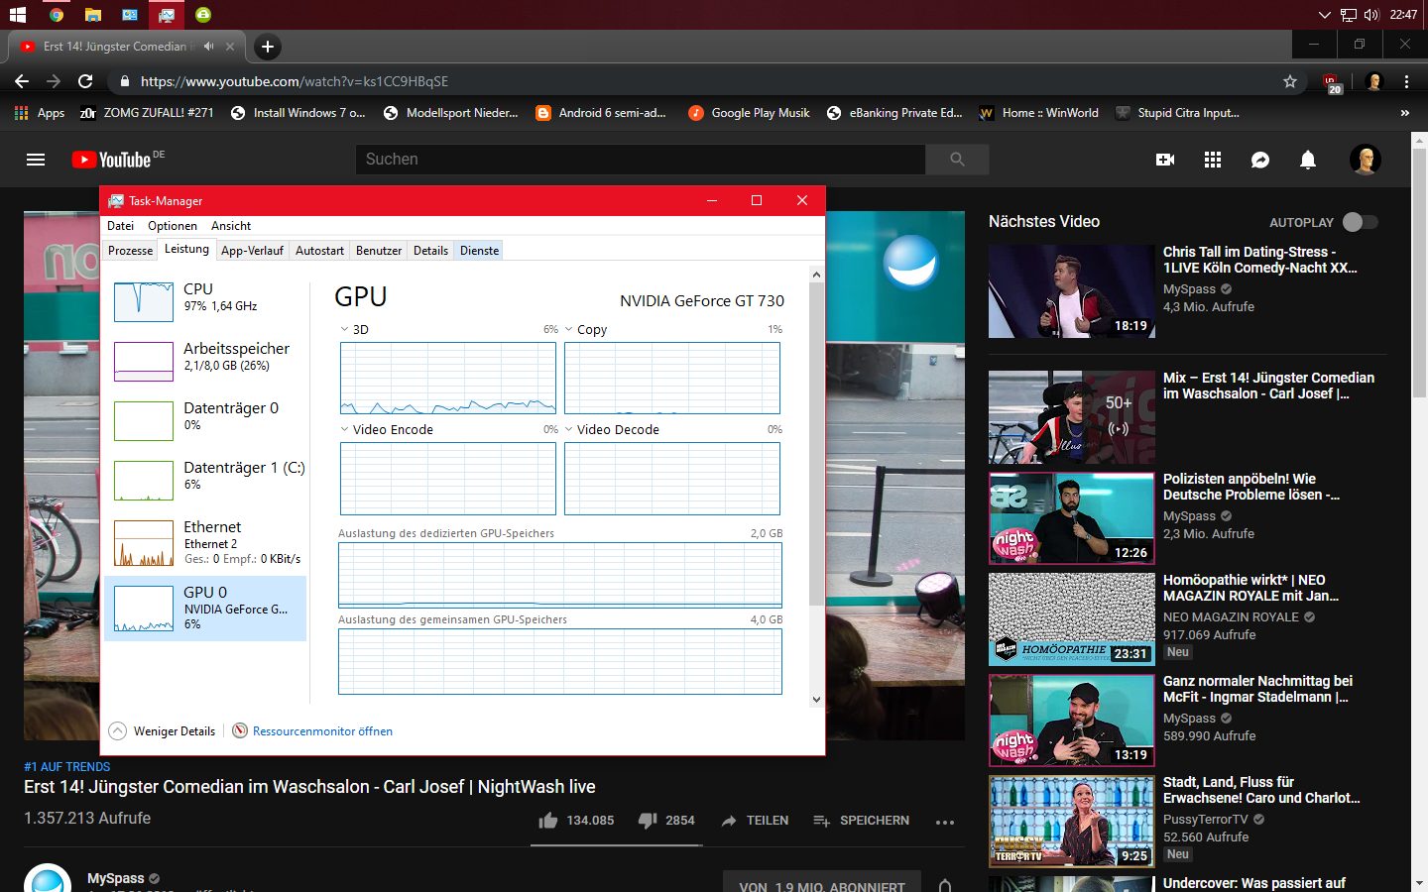This screenshot has height=892, width=1428.
Task: Click the SPEICHERN save button
Action: [862, 821]
